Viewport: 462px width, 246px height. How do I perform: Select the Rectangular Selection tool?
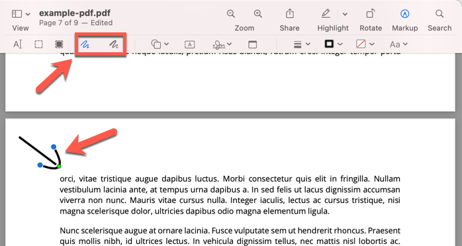[38, 44]
